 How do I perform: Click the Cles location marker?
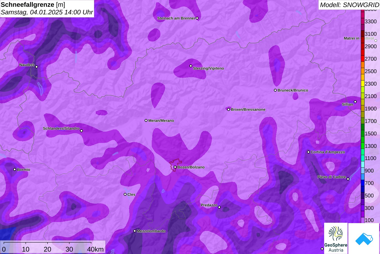pos(125,194)
